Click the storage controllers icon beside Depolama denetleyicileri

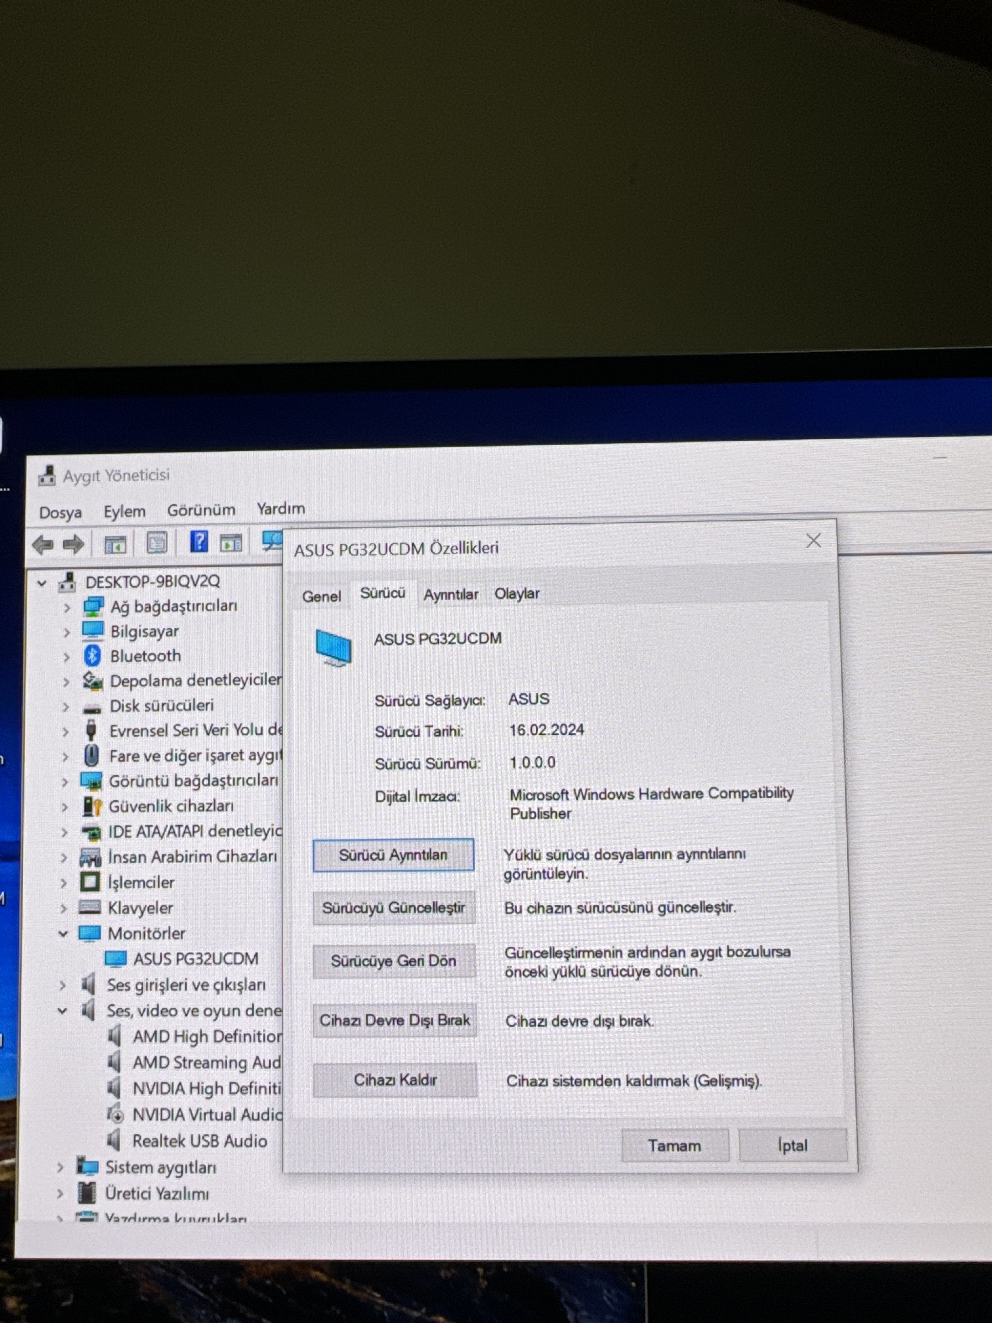click(x=92, y=681)
